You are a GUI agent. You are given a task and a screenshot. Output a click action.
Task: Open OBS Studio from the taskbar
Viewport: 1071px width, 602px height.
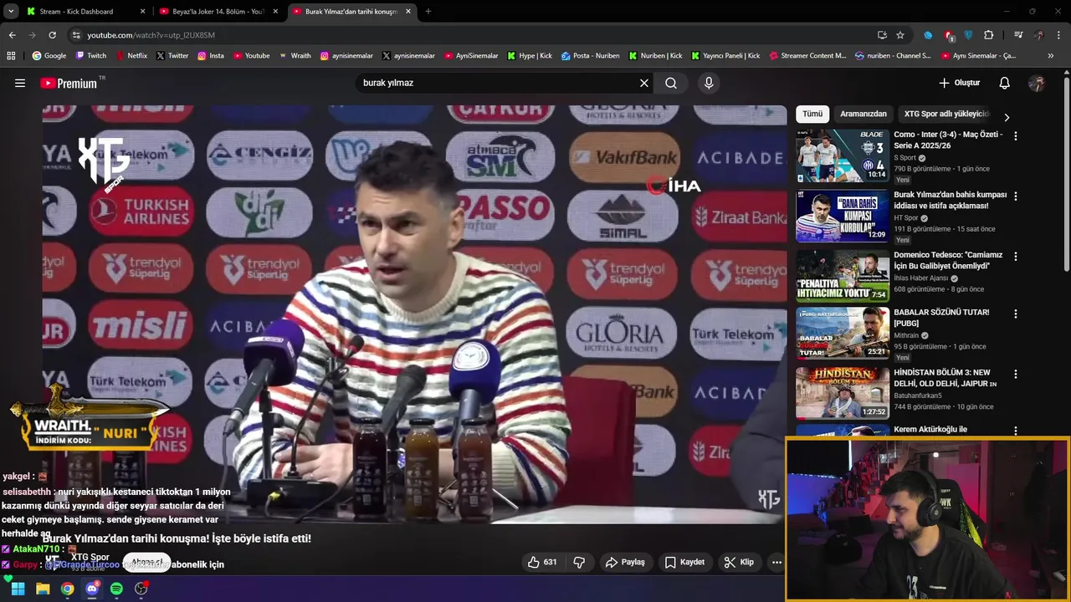(141, 589)
